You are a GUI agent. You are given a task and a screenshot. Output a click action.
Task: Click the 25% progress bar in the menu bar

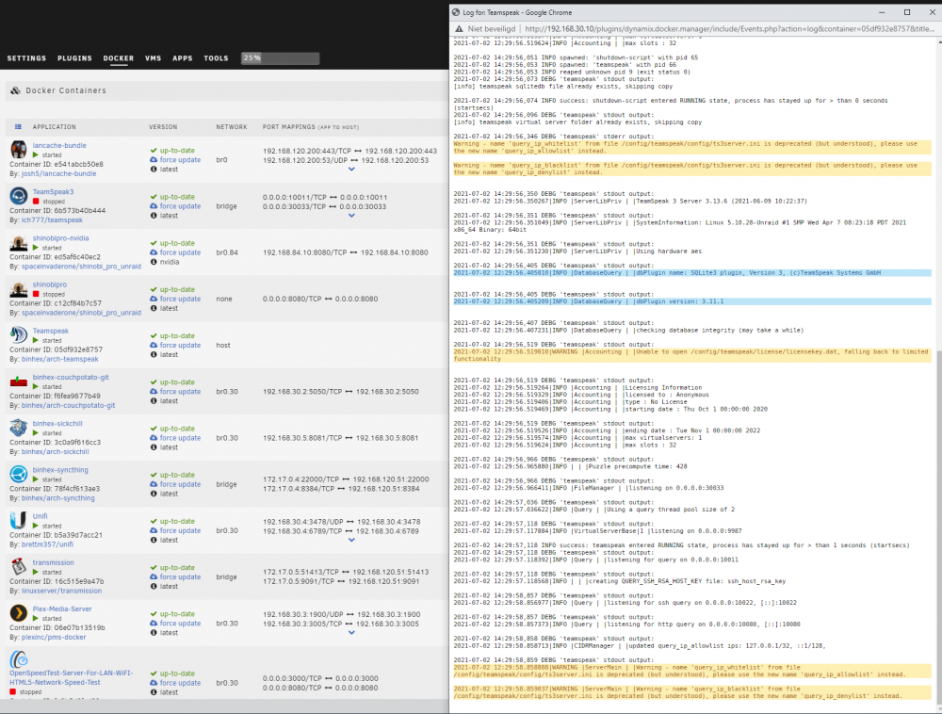[280, 58]
